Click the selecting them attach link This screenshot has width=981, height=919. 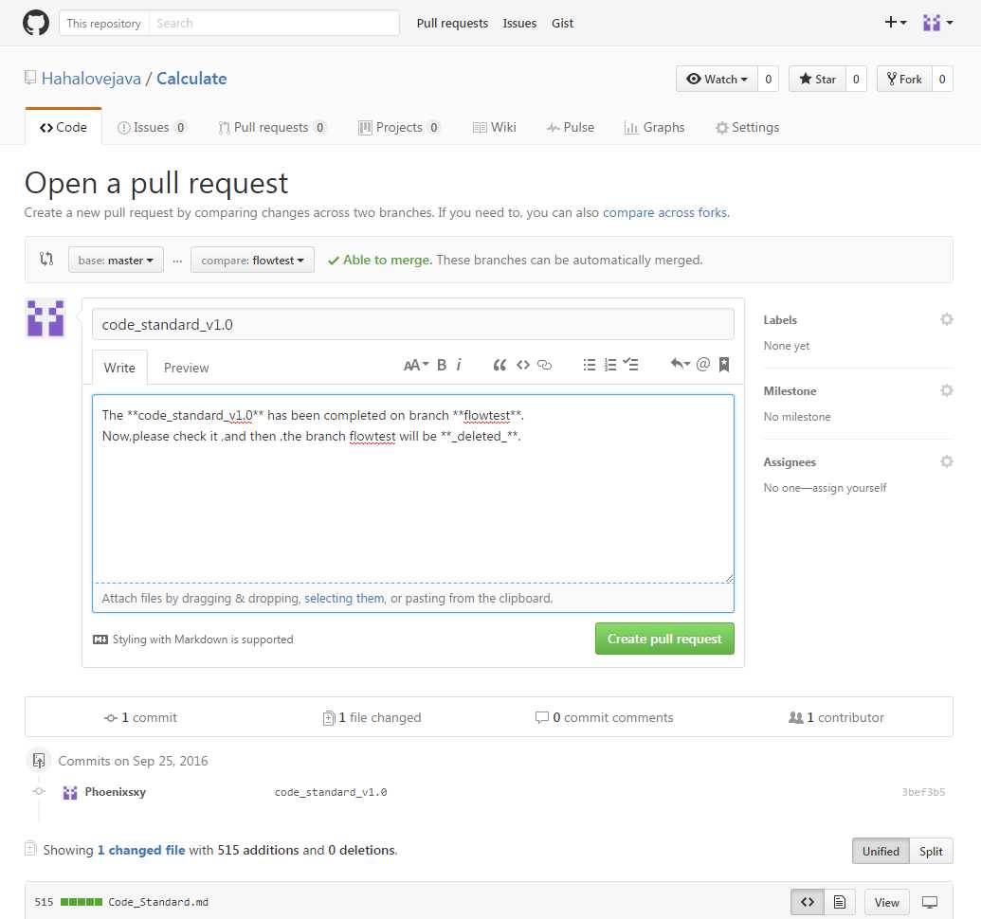click(x=344, y=598)
